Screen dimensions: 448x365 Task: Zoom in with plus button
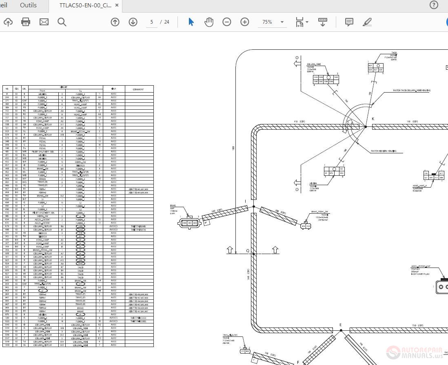pos(244,22)
